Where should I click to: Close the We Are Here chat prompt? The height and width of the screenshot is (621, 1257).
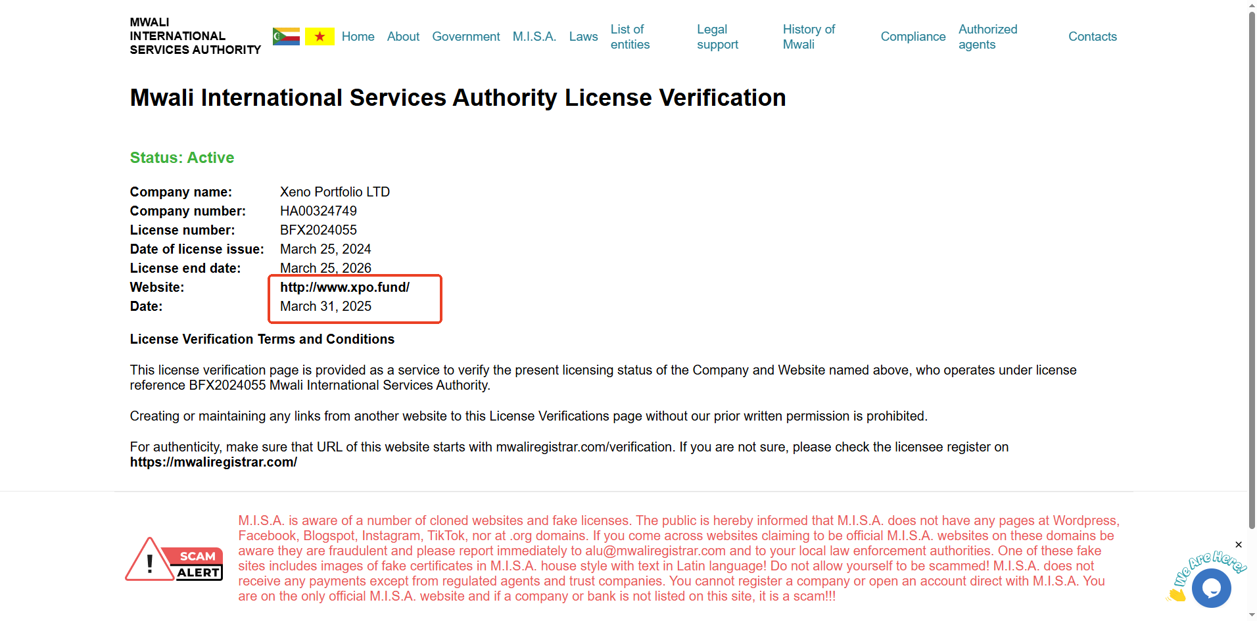pyautogui.click(x=1239, y=545)
